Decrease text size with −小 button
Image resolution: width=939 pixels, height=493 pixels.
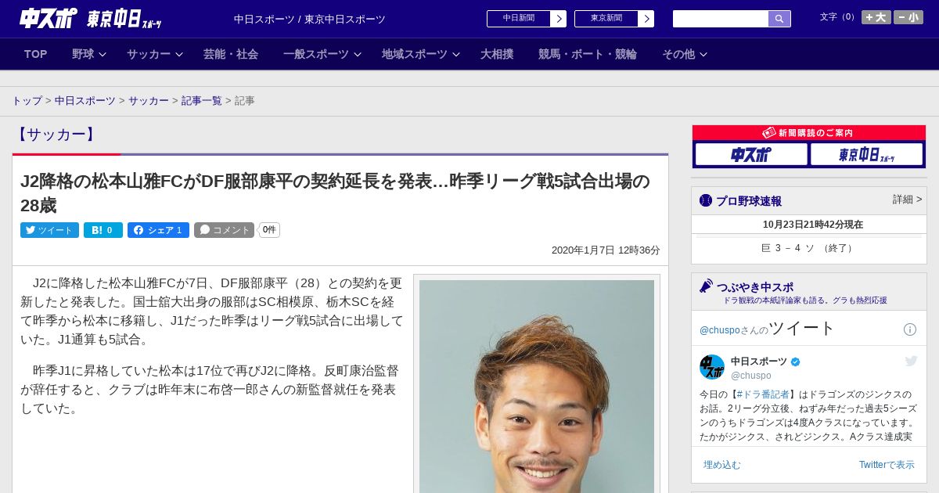pos(908,17)
